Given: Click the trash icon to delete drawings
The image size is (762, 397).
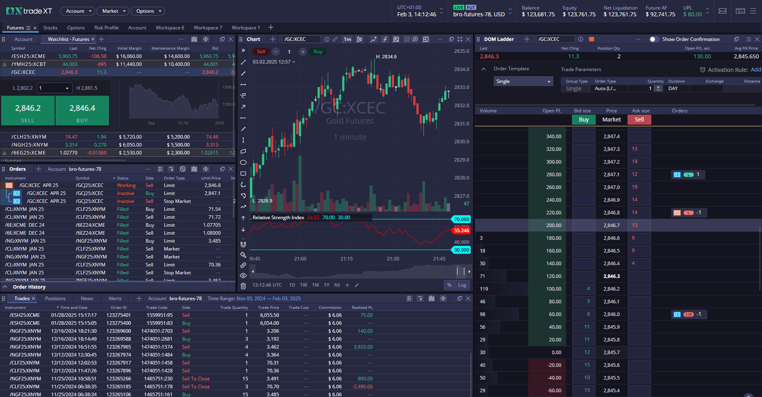Looking at the screenshot, I should [x=243, y=286].
